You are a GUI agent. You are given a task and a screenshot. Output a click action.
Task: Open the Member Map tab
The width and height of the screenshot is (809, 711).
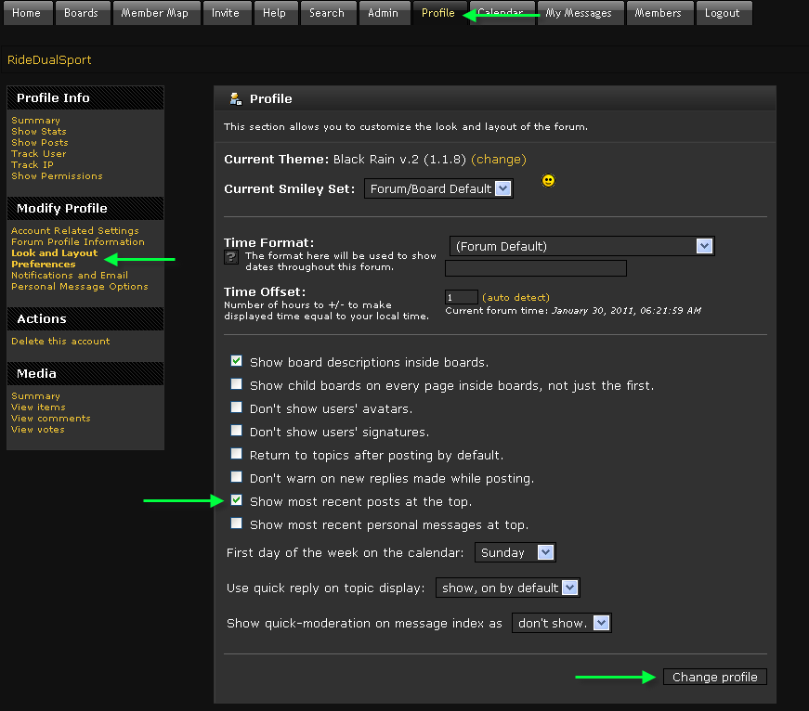[154, 13]
